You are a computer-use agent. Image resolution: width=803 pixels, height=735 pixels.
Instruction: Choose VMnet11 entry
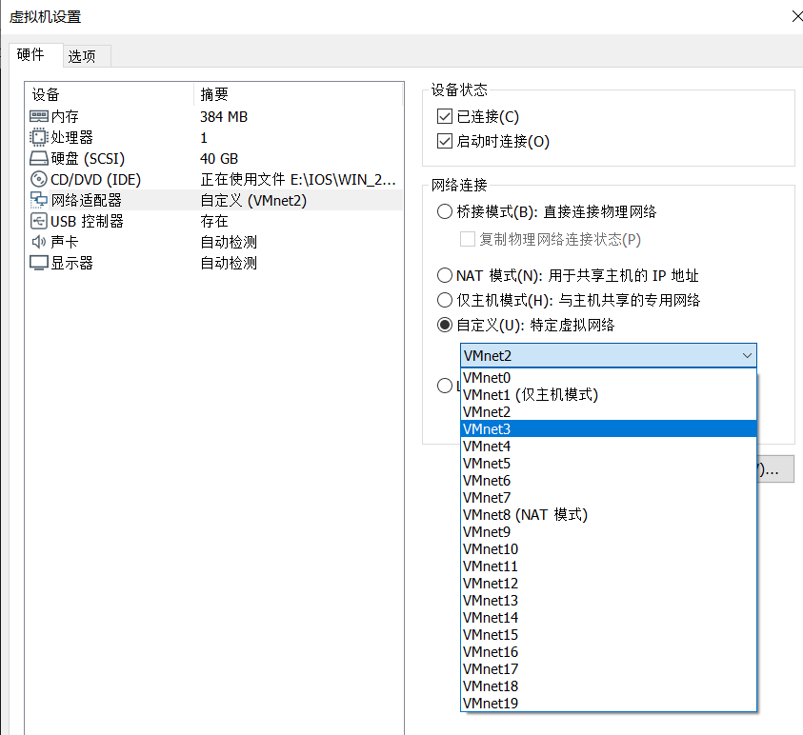coord(609,566)
